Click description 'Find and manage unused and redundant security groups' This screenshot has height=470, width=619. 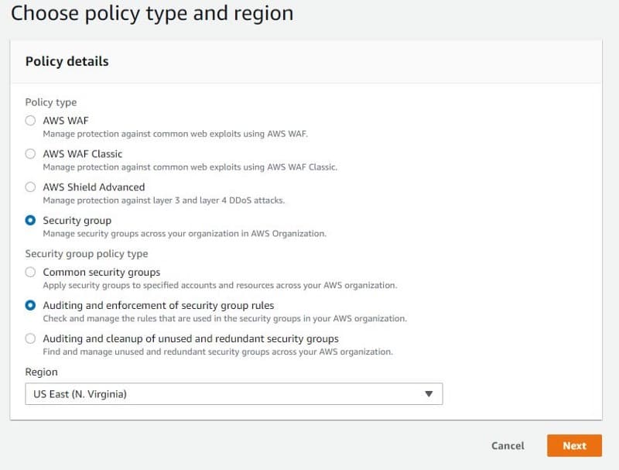[x=218, y=352]
